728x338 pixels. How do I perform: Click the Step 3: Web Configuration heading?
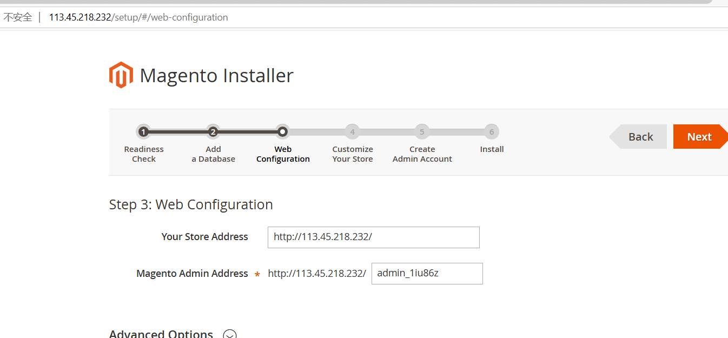pyautogui.click(x=191, y=204)
